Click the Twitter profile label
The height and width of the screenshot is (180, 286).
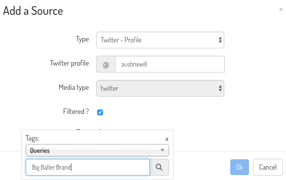click(70, 63)
